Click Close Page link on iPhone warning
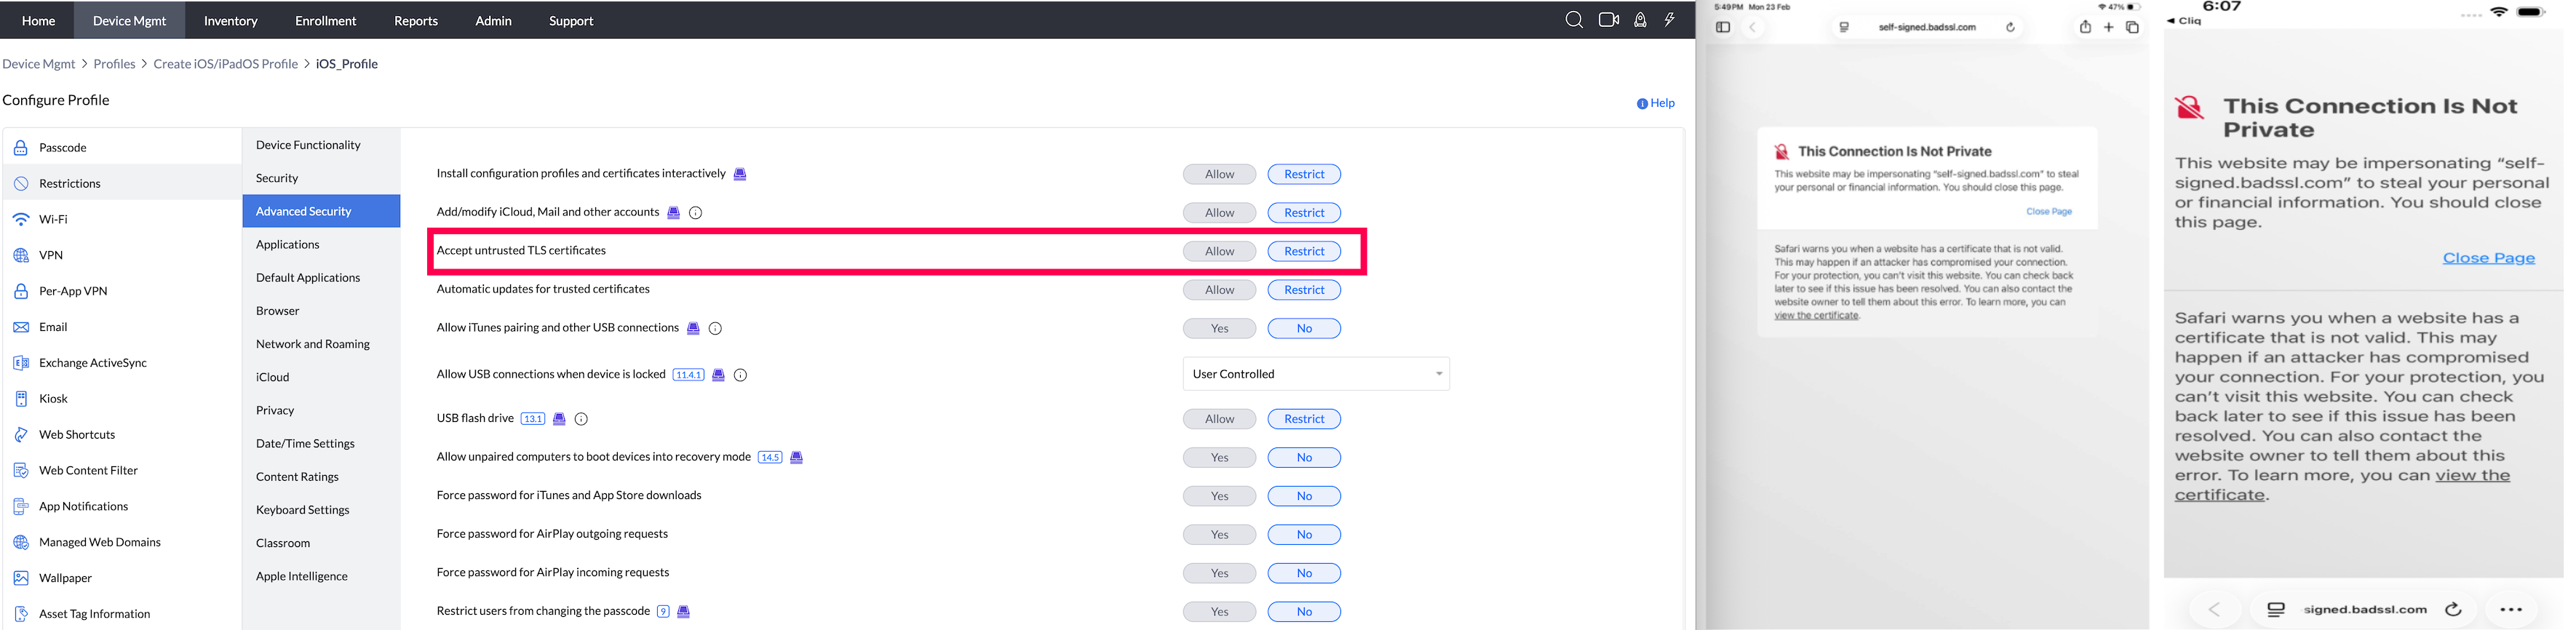This screenshot has width=2576, height=630. click(x=2488, y=258)
